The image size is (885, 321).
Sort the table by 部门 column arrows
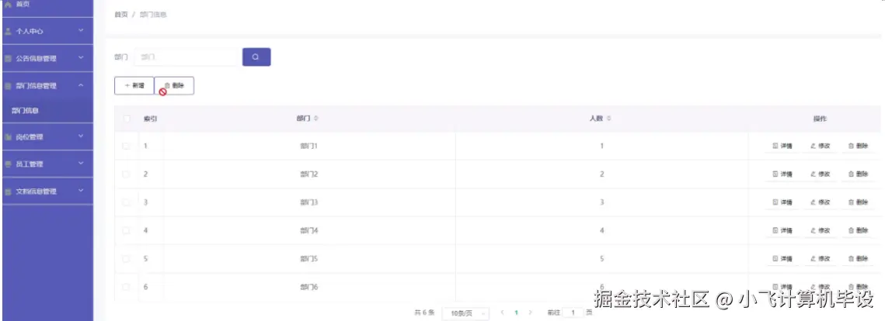coord(316,119)
